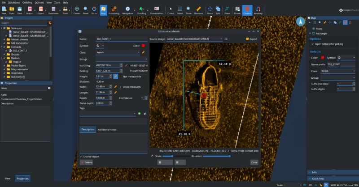This screenshot has width=359, height=187.
Task: Select the Anomaly magnet tool
Action: pos(258,10)
